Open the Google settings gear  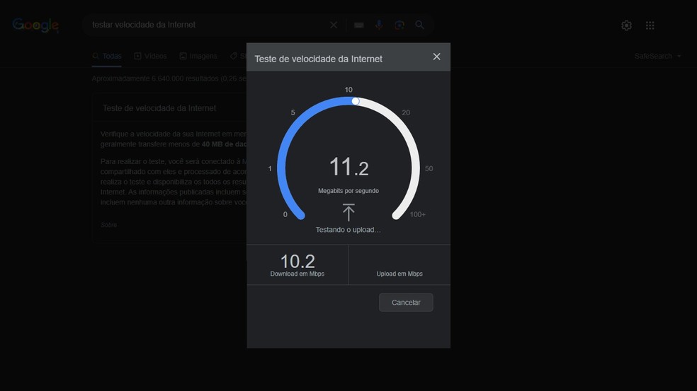pyautogui.click(x=626, y=25)
